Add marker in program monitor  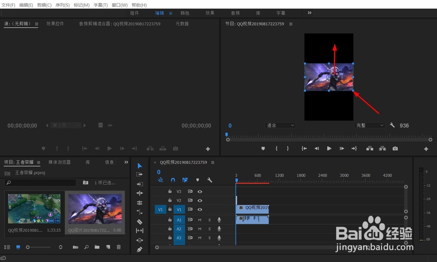[263, 148]
